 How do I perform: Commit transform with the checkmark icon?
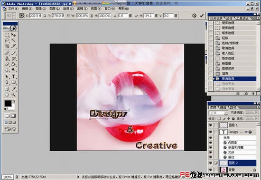202,16
